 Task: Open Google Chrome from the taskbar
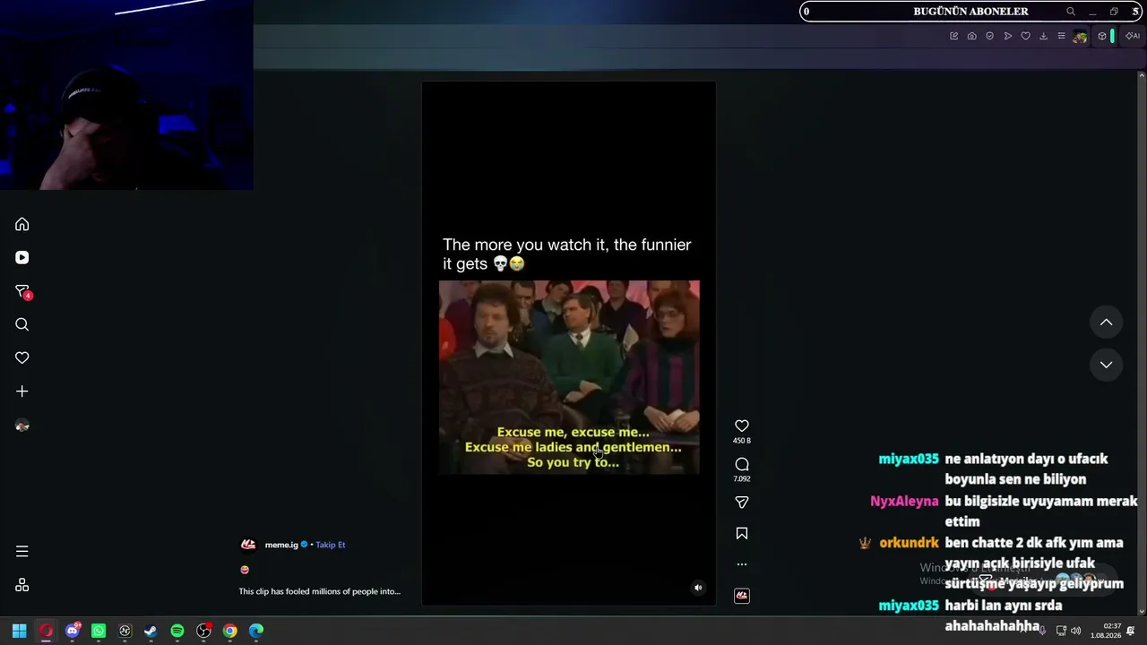230,631
